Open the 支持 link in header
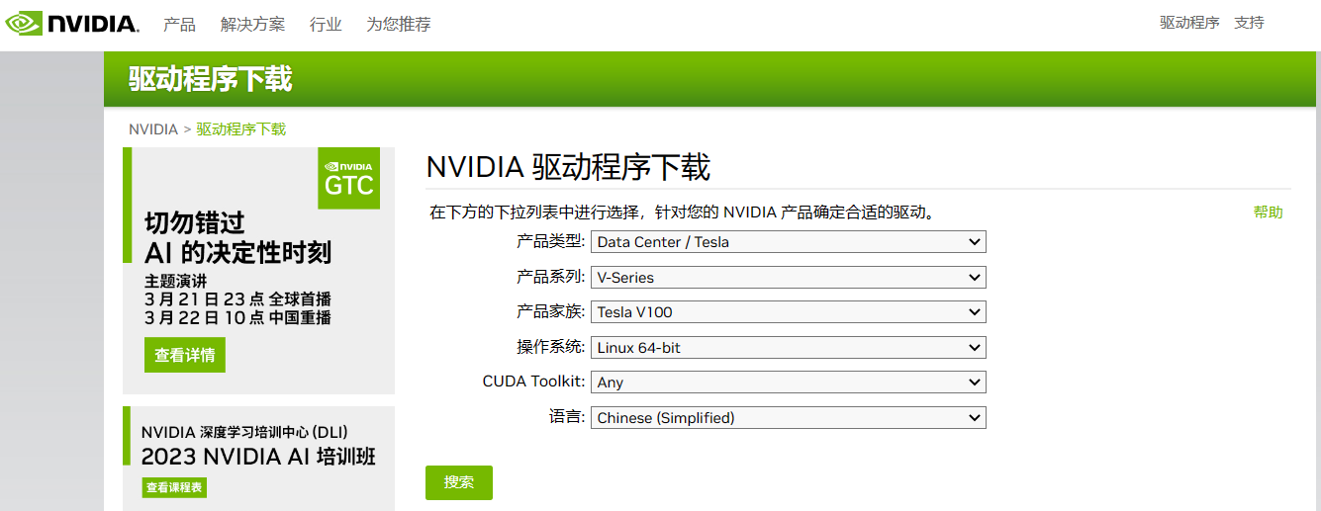The image size is (1321, 511). (1249, 23)
